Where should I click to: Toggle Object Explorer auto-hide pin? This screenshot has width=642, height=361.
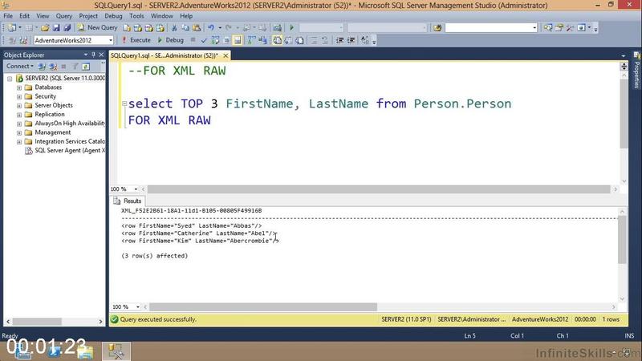pos(93,55)
